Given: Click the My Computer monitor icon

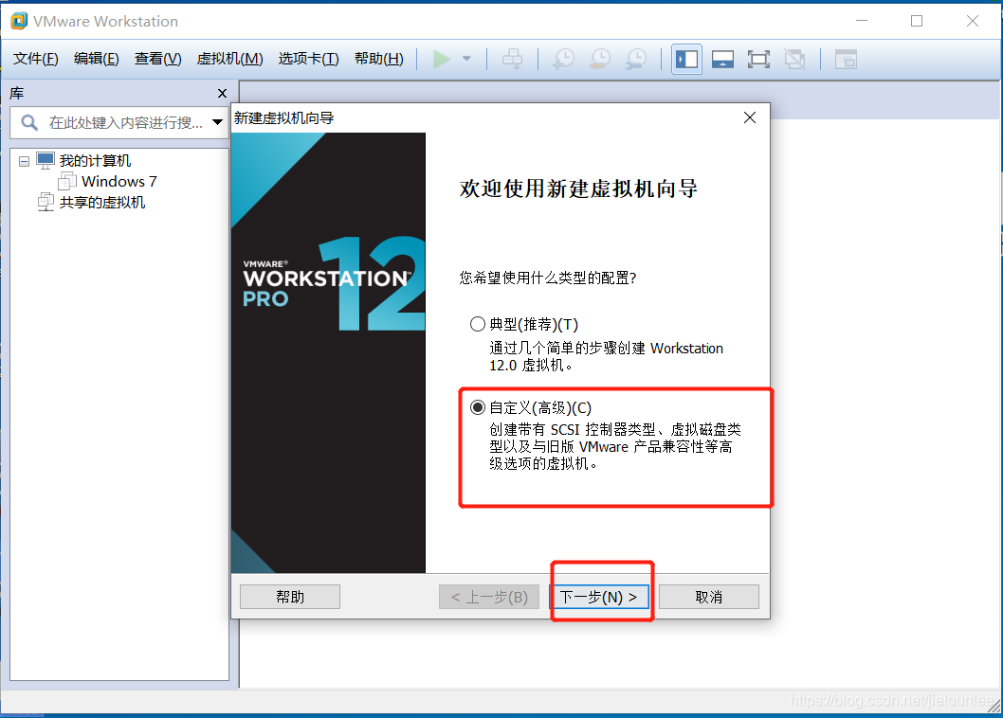Looking at the screenshot, I should click(46, 160).
